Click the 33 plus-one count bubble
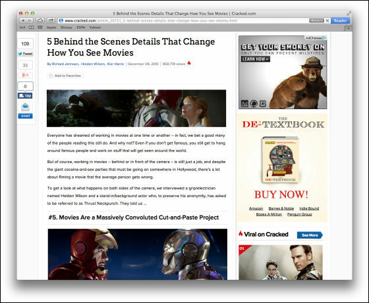This screenshot has width=369, height=303. 25,65
